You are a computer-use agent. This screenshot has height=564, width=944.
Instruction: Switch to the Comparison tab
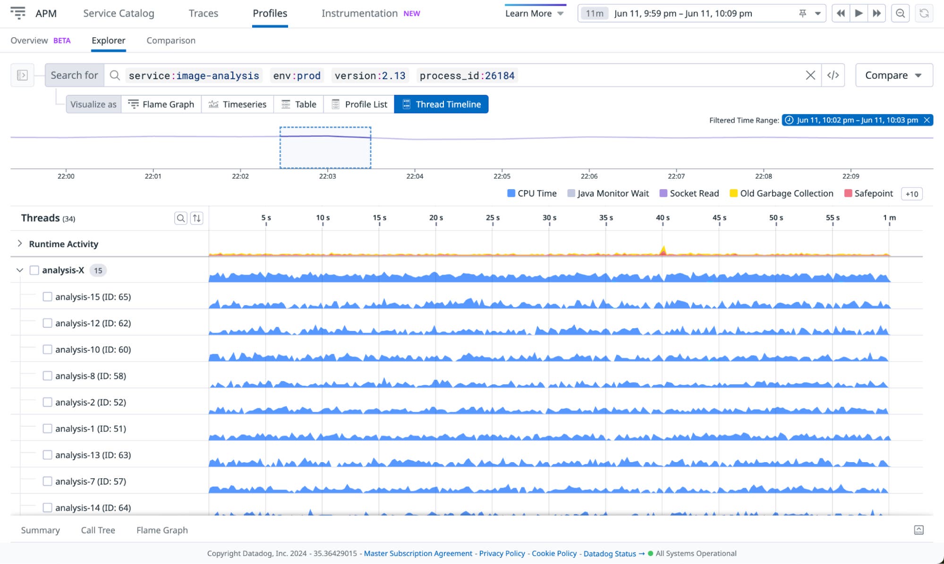(170, 41)
